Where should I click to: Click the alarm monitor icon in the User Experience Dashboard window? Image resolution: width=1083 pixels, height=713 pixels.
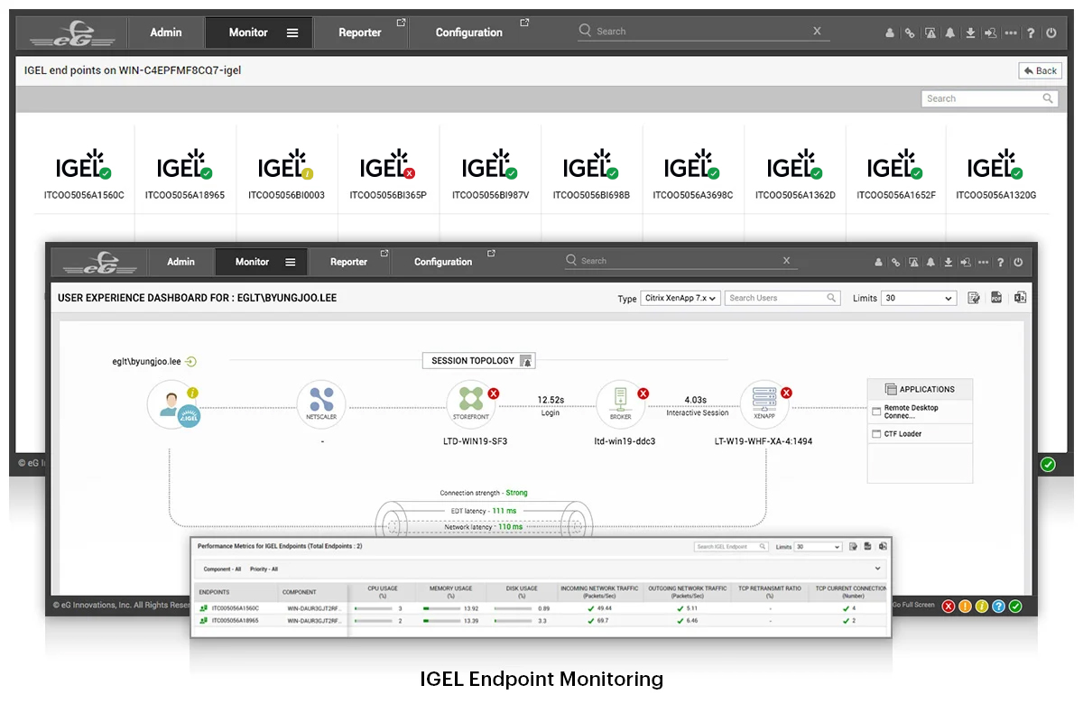913,263
